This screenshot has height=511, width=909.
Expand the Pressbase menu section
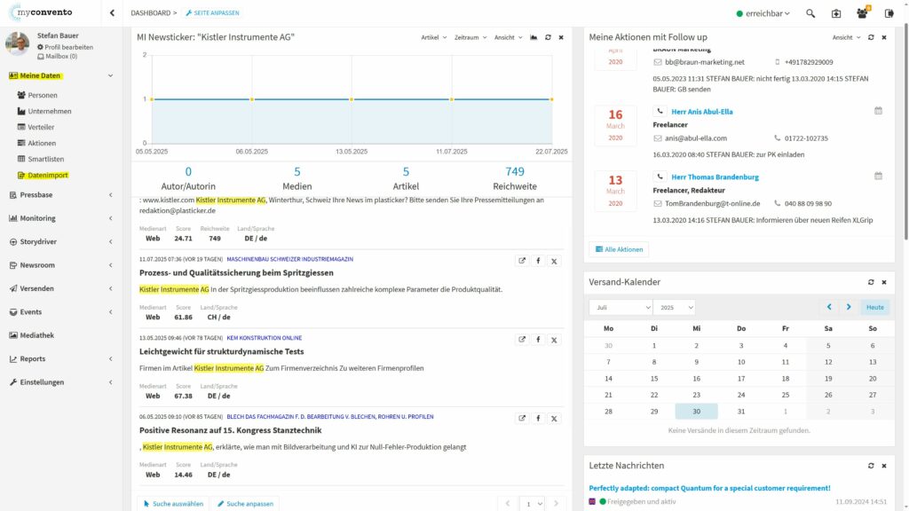[61, 195]
